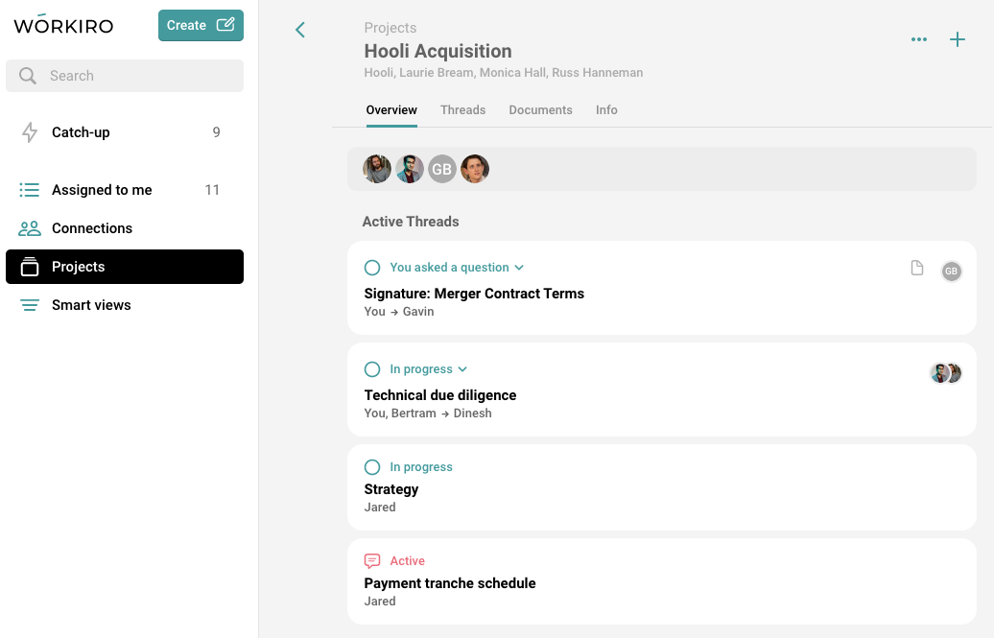Viewport: 994px width, 638px height.
Task: Open the three-dots more options menu
Action: (919, 39)
